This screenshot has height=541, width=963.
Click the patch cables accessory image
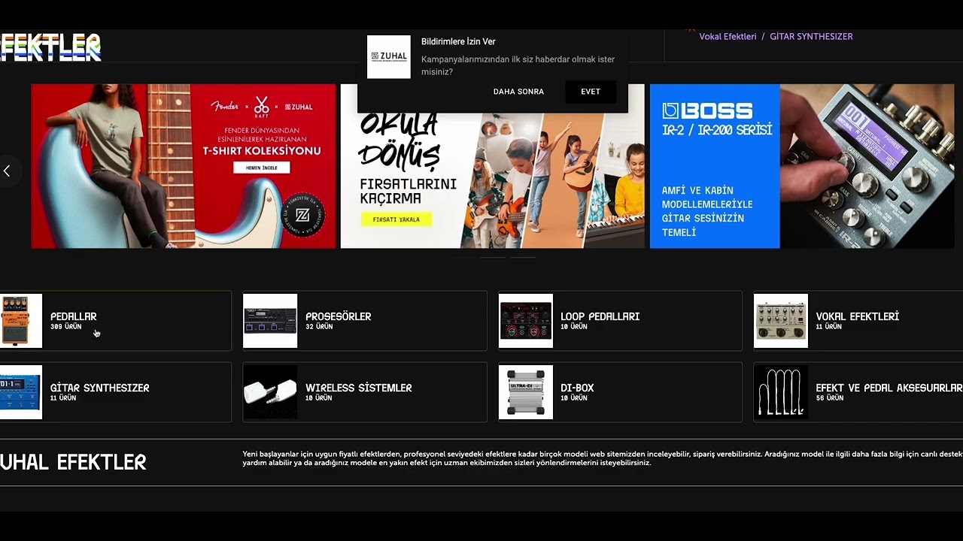[781, 392]
